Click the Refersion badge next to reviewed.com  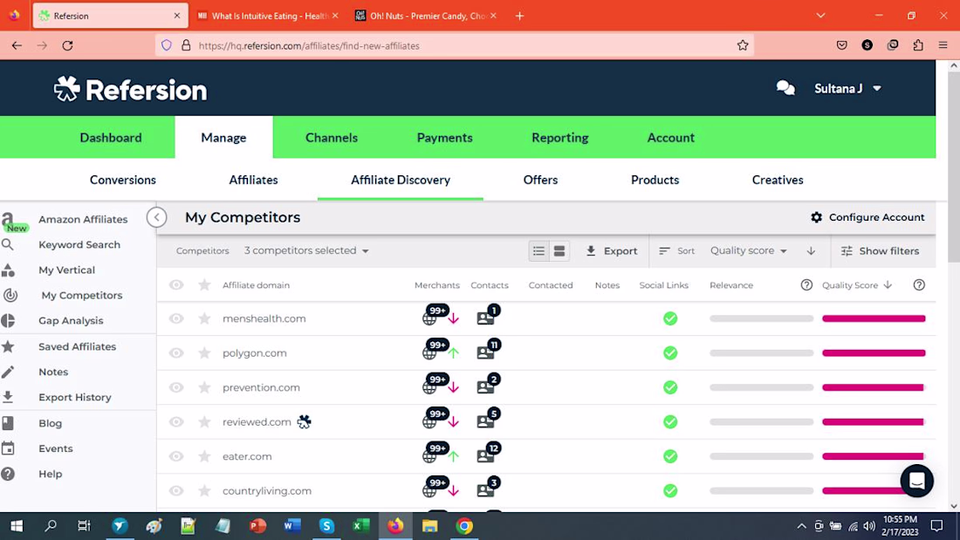(x=305, y=422)
